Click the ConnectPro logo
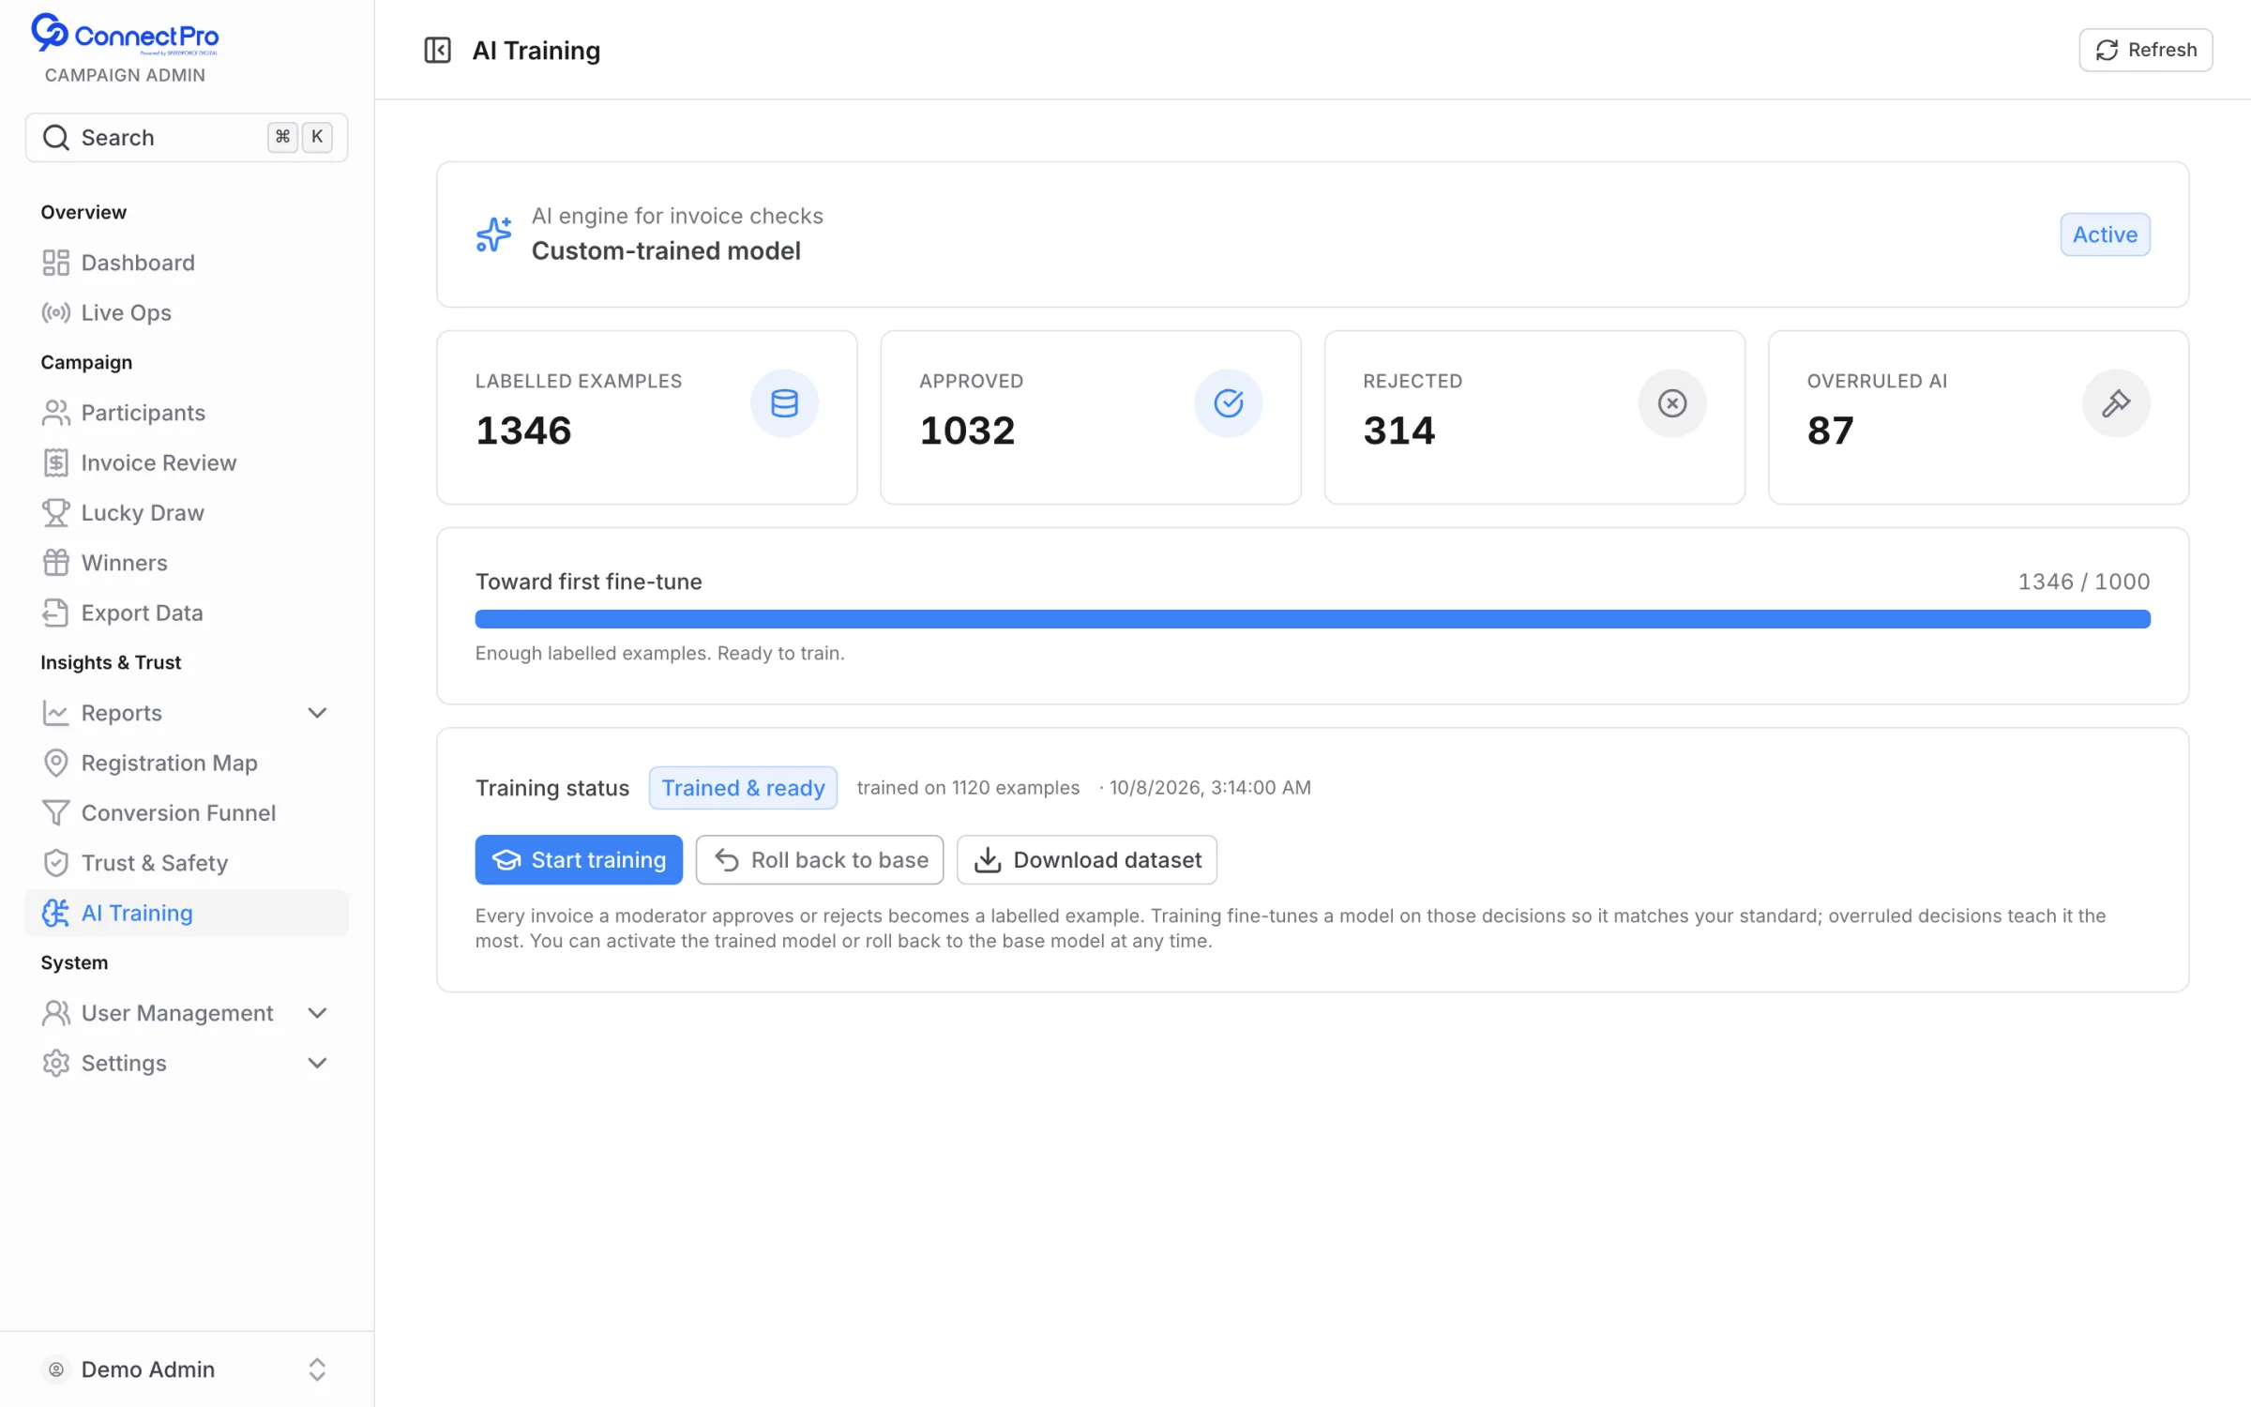Image resolution: width=2251 pixels, height=1407 pixels. point(125,34)
